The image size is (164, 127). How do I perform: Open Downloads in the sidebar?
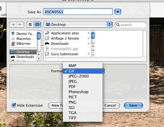click(x=23, y=57)
